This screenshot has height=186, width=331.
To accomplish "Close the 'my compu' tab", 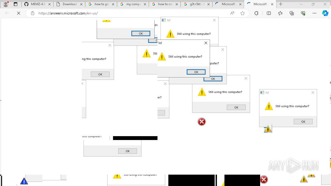I will 145,4.
